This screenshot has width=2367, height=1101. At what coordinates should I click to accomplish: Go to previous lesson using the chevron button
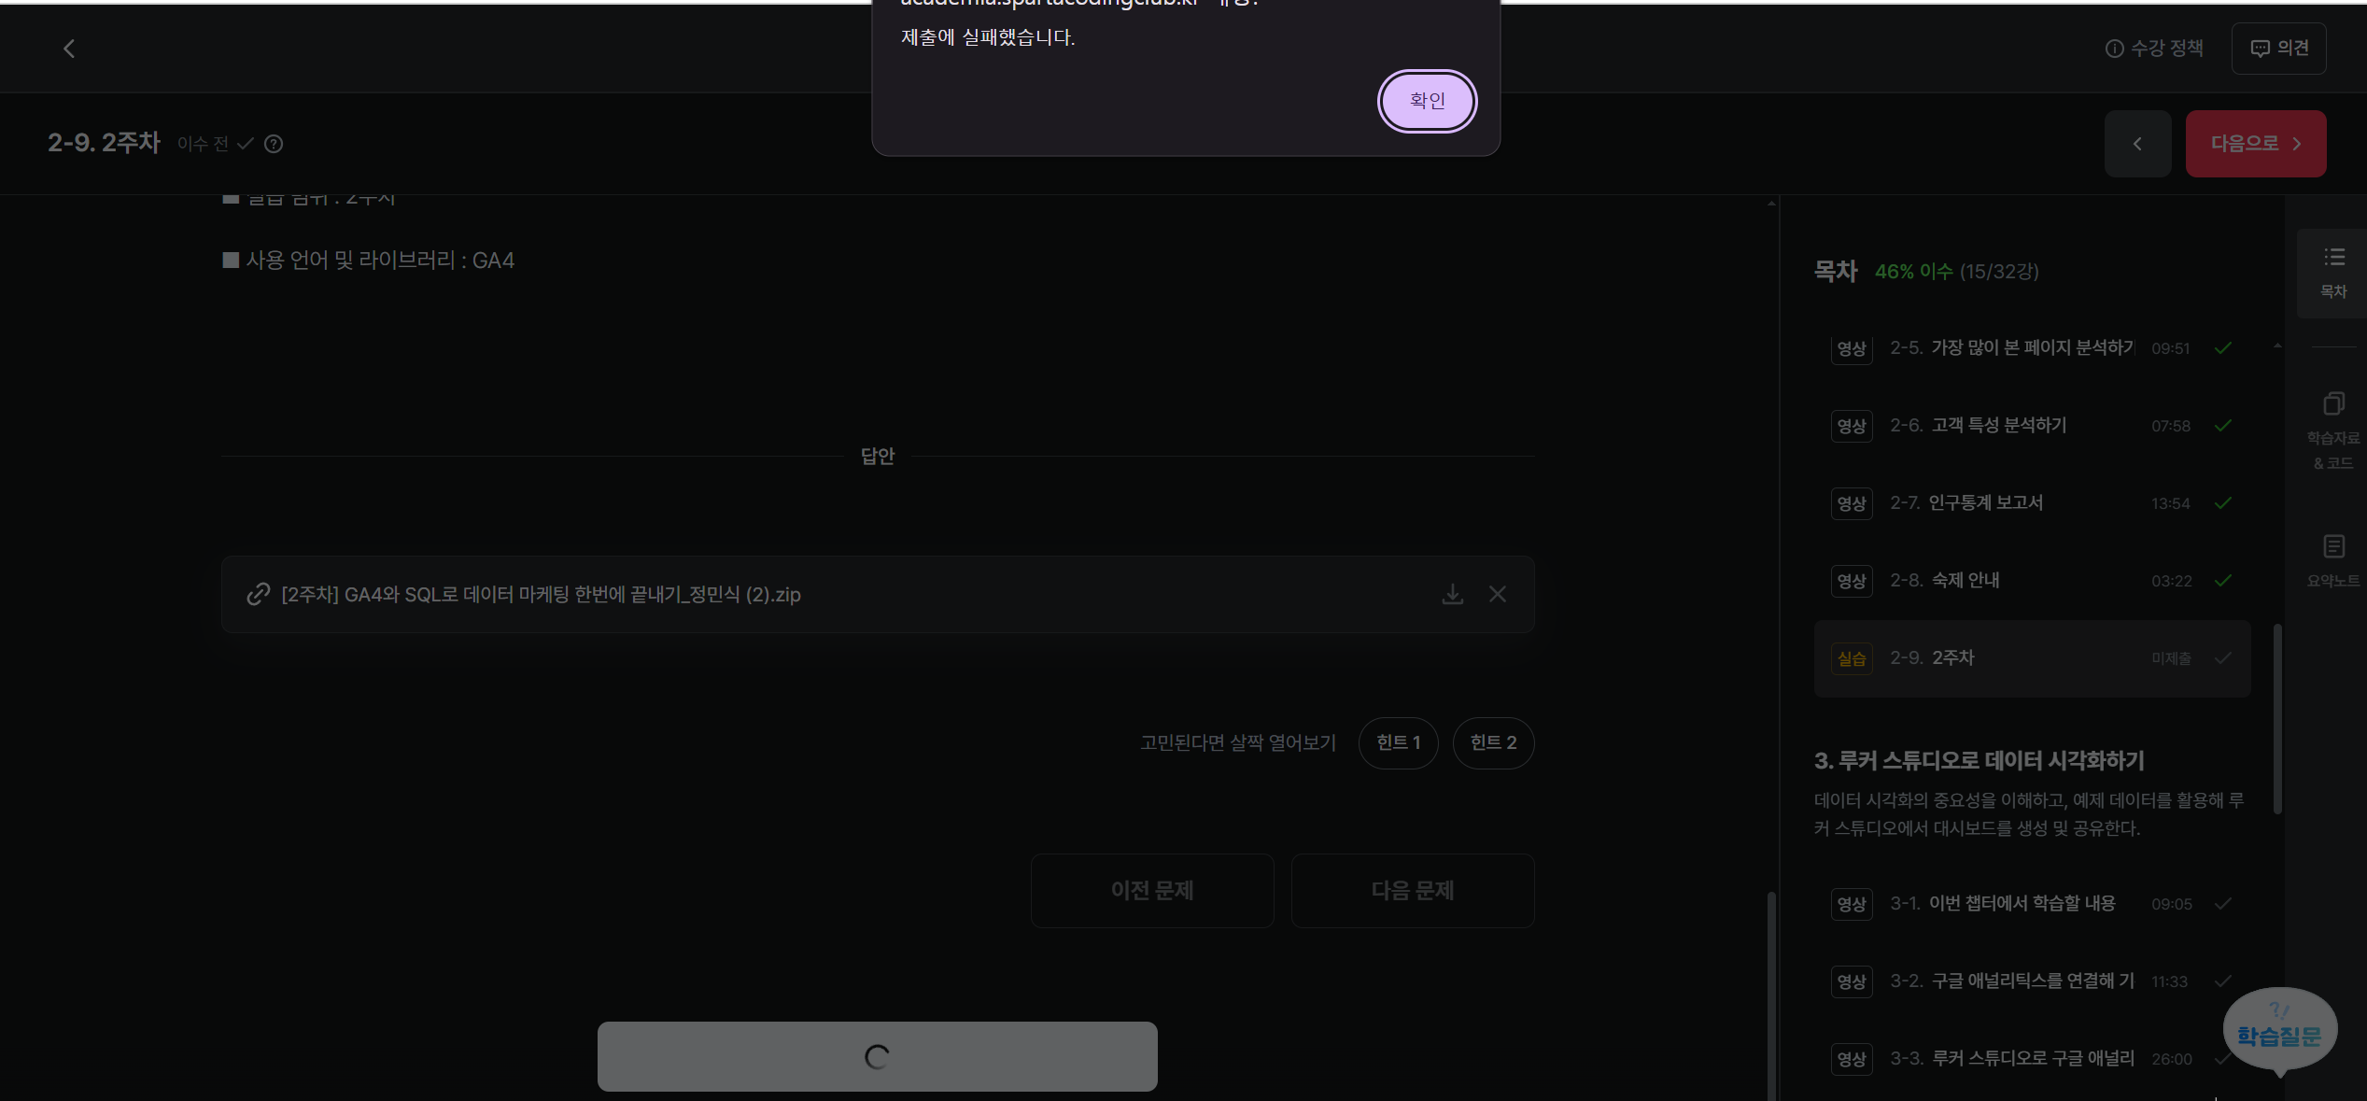(2137, 144)
